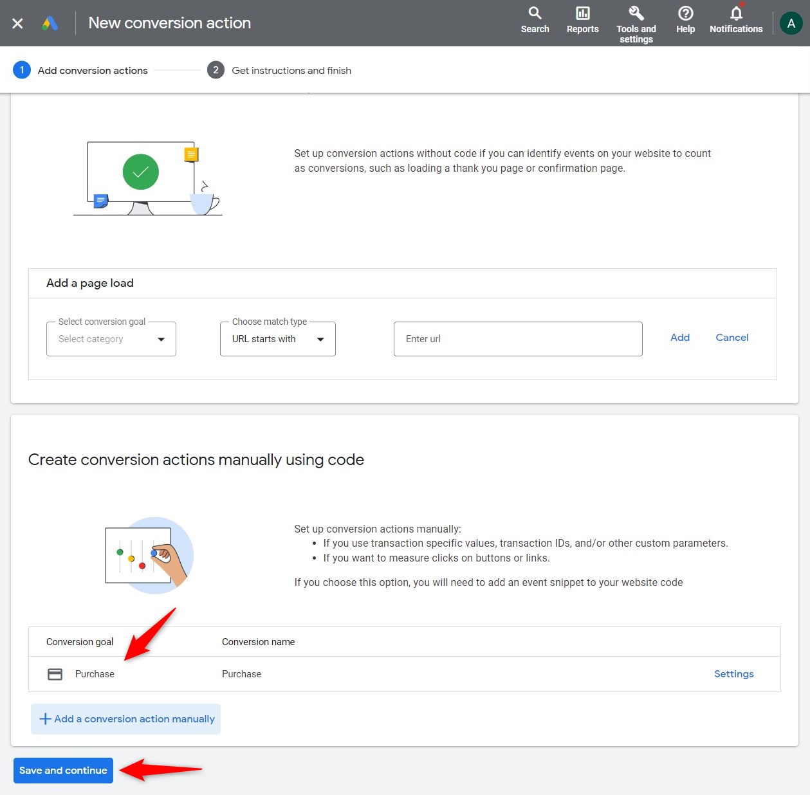The width and height of the screenshot is (810, 795).
Task: Close the New conversion action screen
Action: click(17, 23)
